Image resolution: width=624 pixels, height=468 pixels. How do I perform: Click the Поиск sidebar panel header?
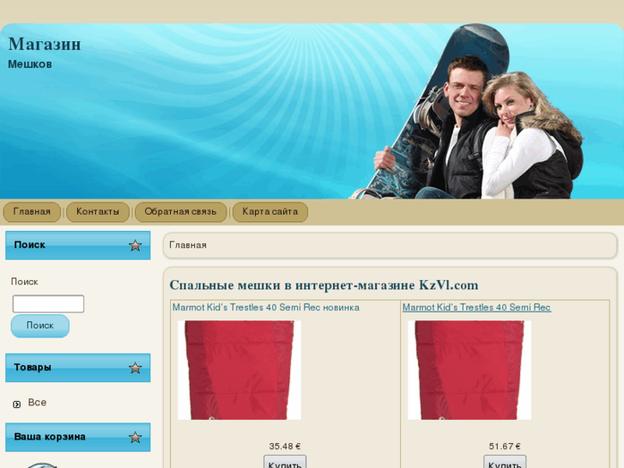(78, 246)
